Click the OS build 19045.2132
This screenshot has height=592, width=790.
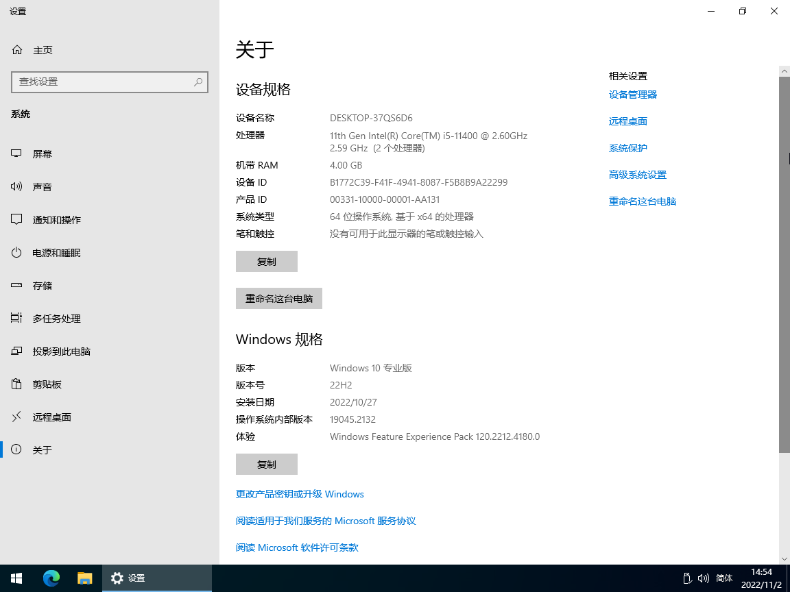(352, 419)
